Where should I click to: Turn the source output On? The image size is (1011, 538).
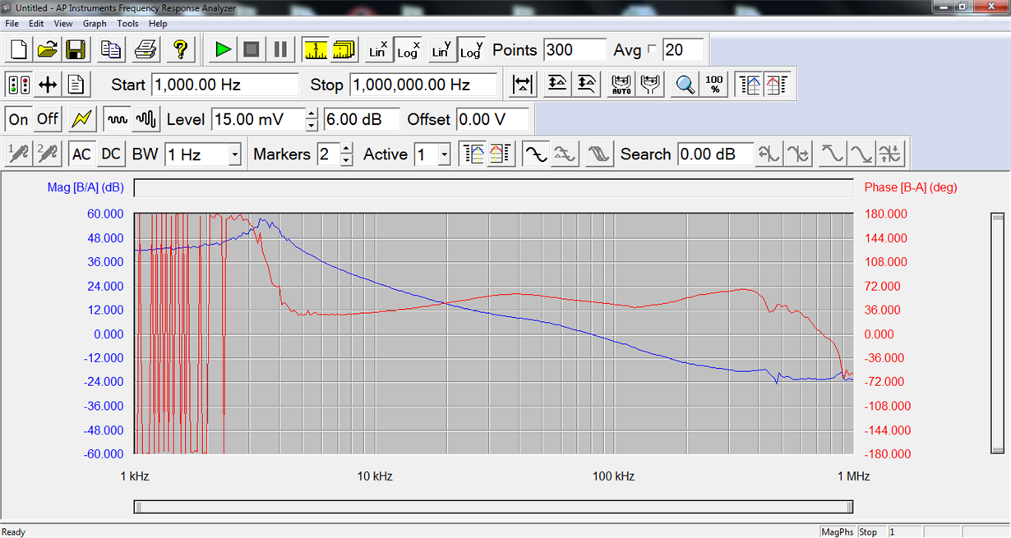[x=18, y=119]
